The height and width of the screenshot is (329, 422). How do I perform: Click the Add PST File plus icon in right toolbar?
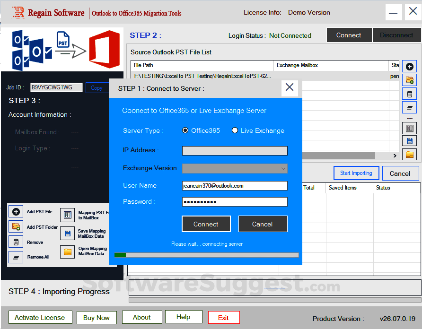(410, 67)
